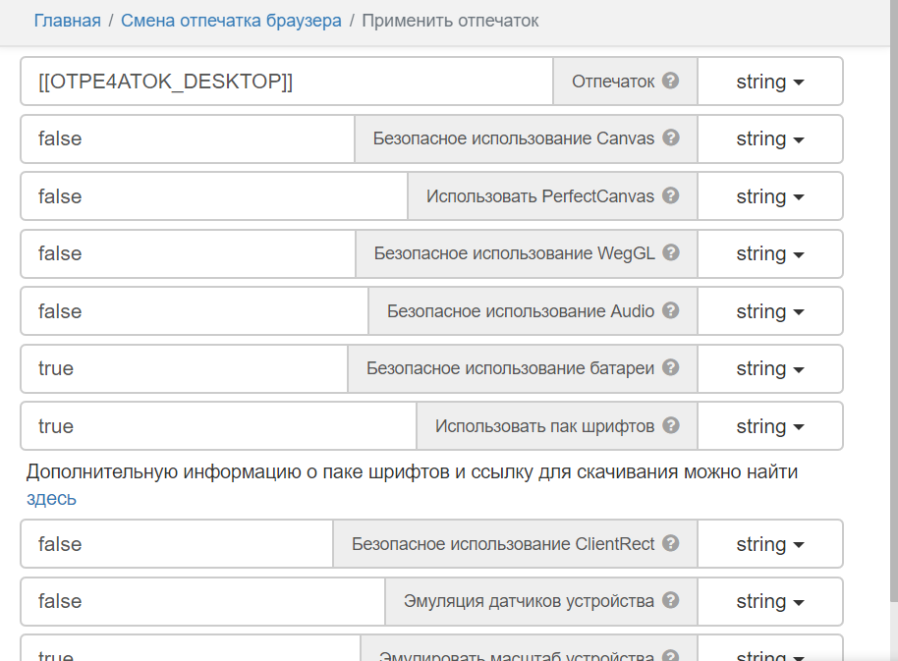Expand the string selector for Использовать пак шрифтов
The image size is (898, 661).
pos(770,425)
